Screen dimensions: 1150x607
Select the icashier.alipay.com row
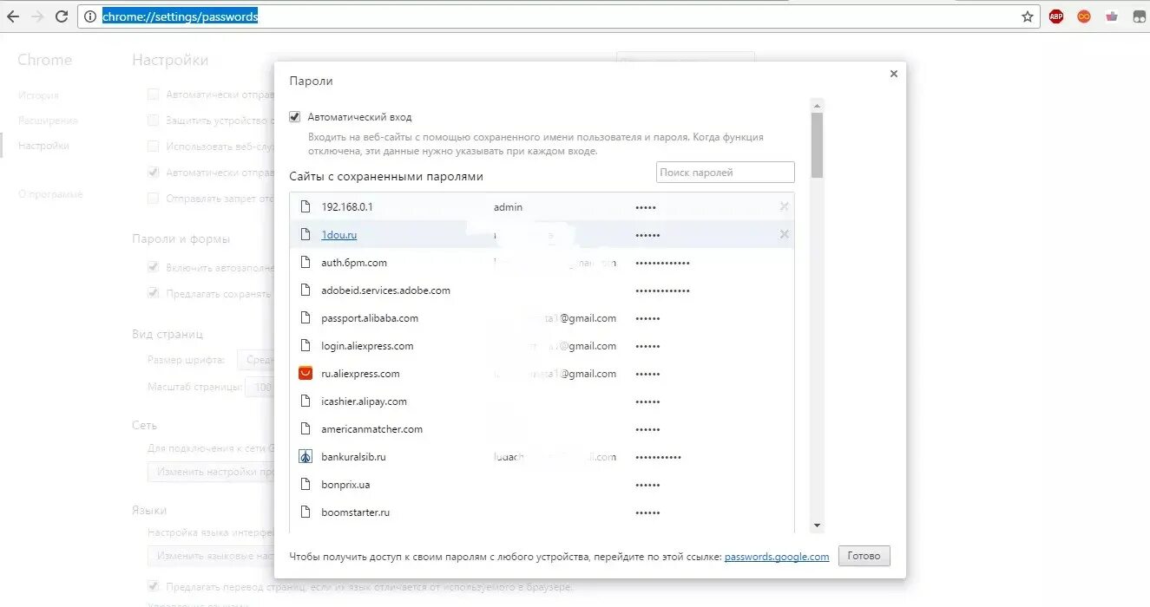(x=542, y=401)
